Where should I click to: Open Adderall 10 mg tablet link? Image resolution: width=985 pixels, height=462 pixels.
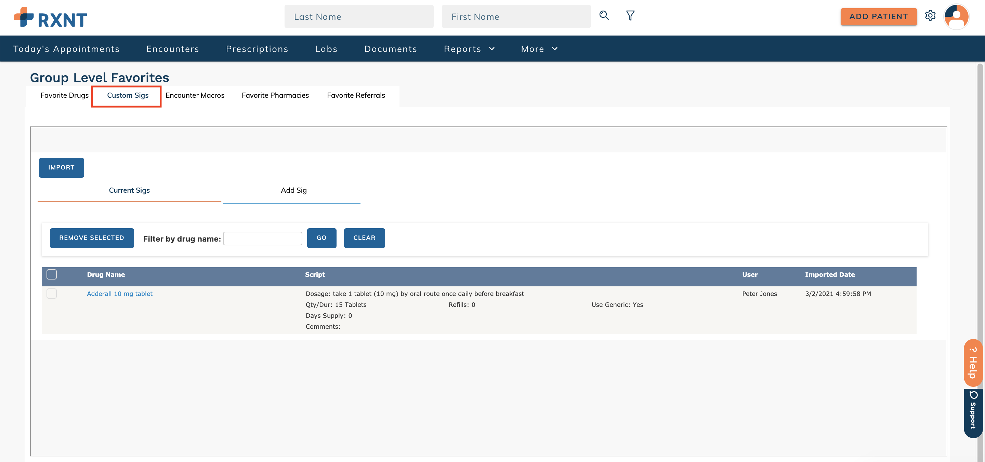tap(120, 294)
